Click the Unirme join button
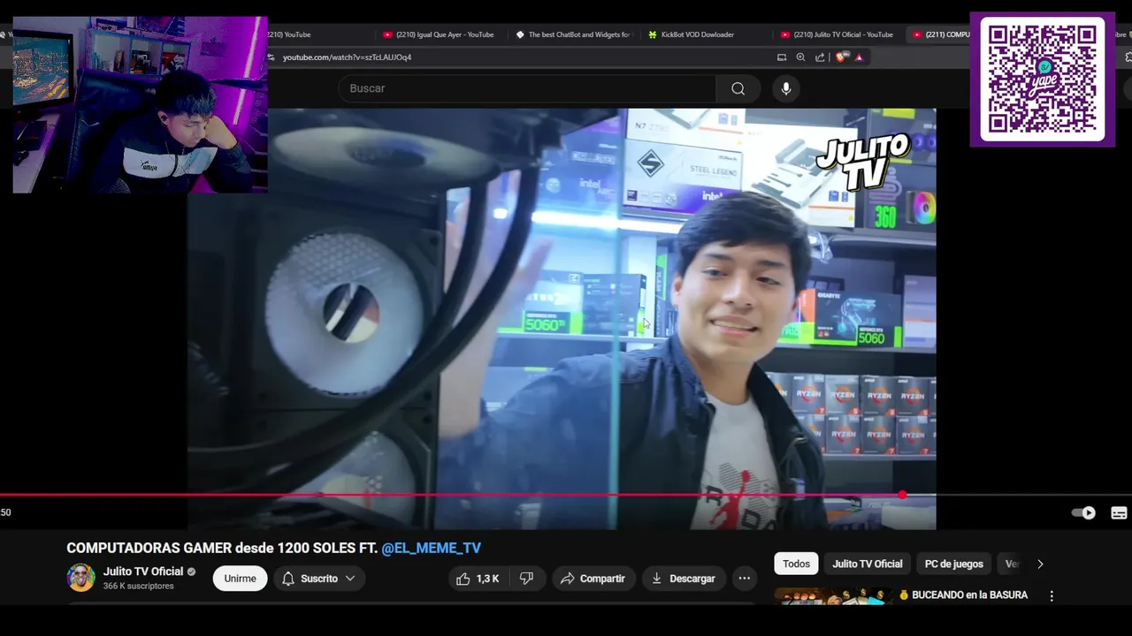 pos(240,579)
